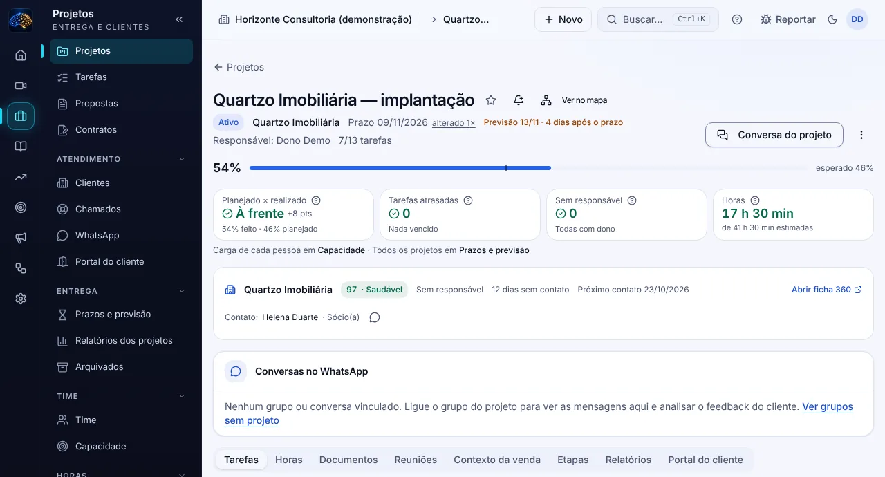
Task: Click info icon next to Sem responsável card
Action: pos(632,200)
